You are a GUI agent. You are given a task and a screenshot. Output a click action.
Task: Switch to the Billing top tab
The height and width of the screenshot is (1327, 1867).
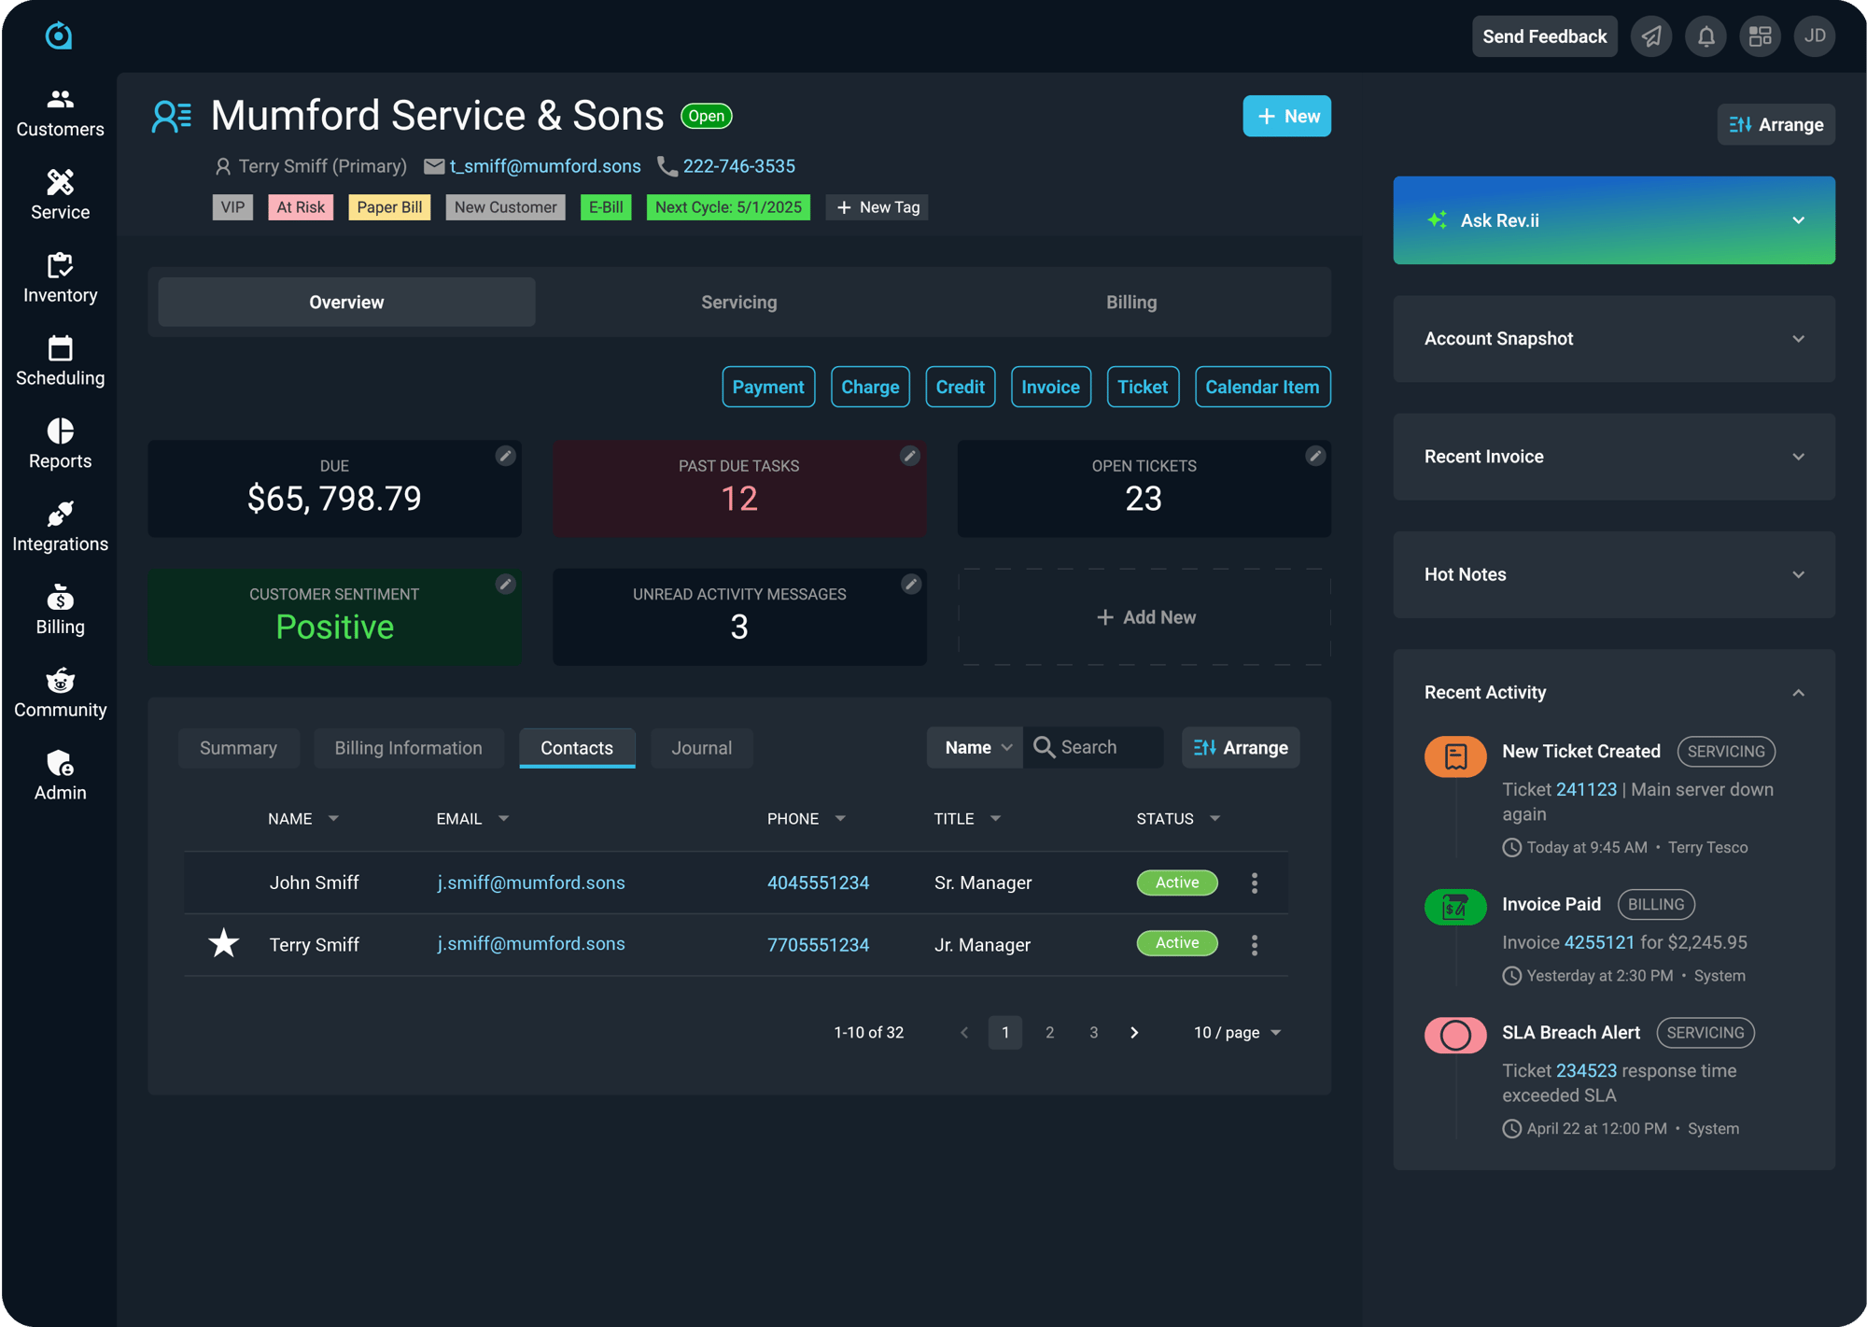[1131, 303]
